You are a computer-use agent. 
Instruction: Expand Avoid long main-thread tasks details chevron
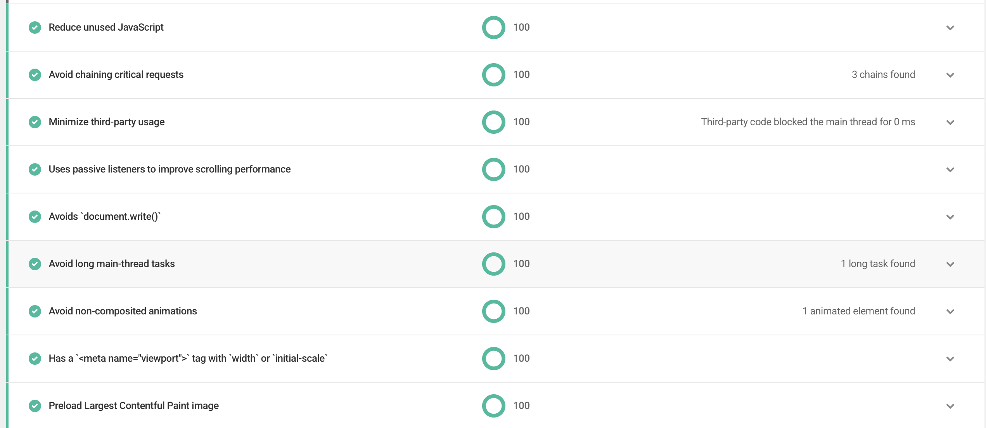pyautogui.click(x=950, y=264)
